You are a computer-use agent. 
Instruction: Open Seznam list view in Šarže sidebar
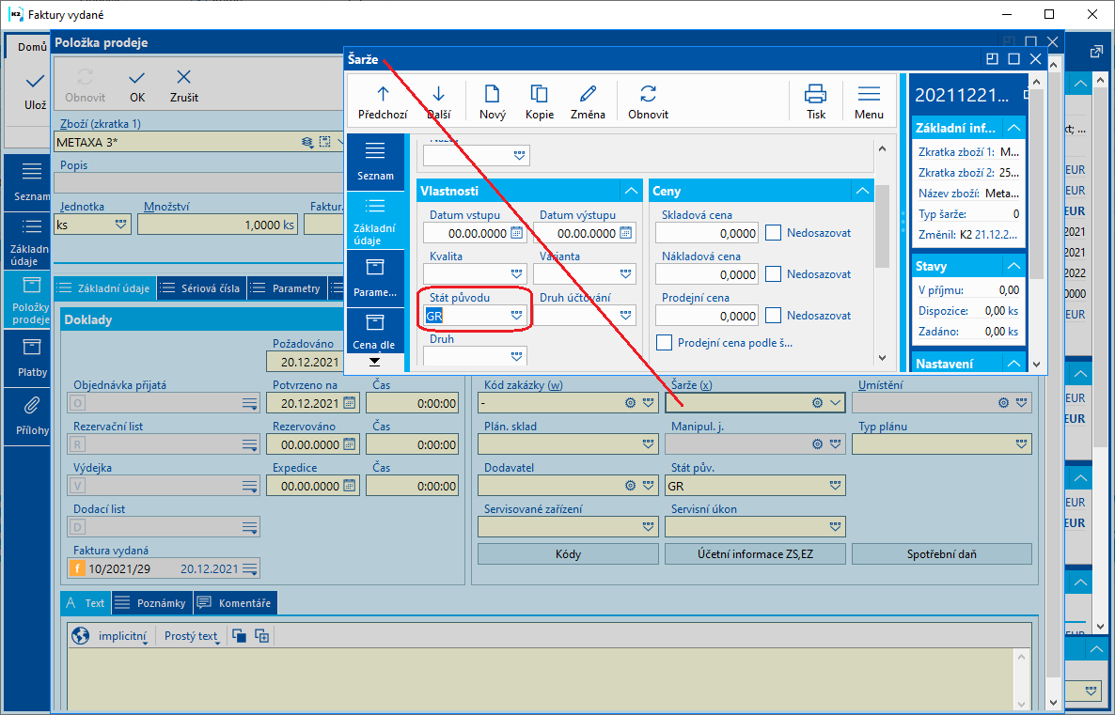tap(375, 162)
